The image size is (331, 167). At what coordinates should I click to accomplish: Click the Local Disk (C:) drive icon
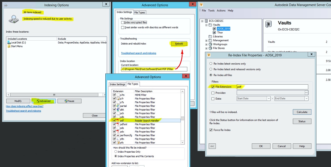click(9, 42)
